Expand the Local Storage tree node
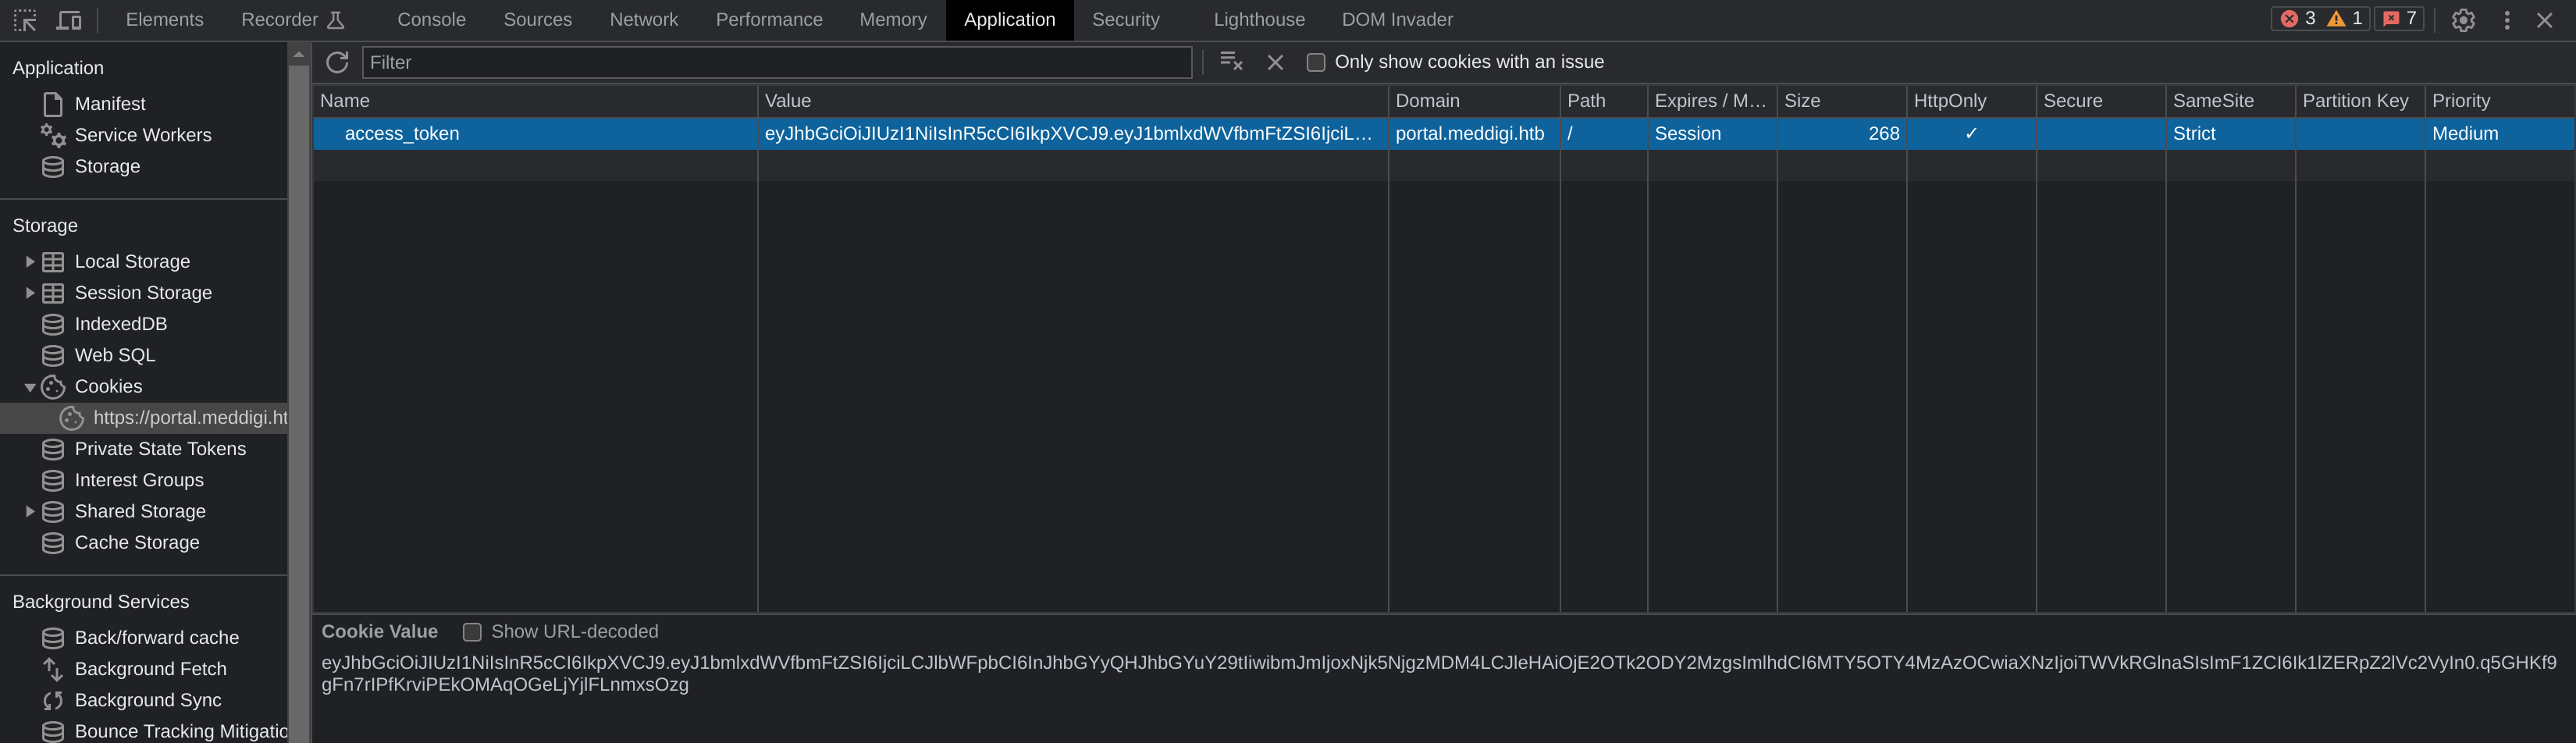The image size is (2576, 743). tap(29, 262)
